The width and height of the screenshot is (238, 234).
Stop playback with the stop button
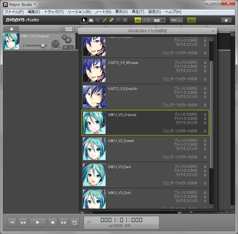click(53, 222)
